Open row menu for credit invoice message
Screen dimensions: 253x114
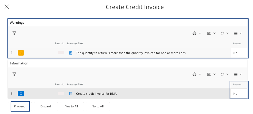tap(12, 94)
